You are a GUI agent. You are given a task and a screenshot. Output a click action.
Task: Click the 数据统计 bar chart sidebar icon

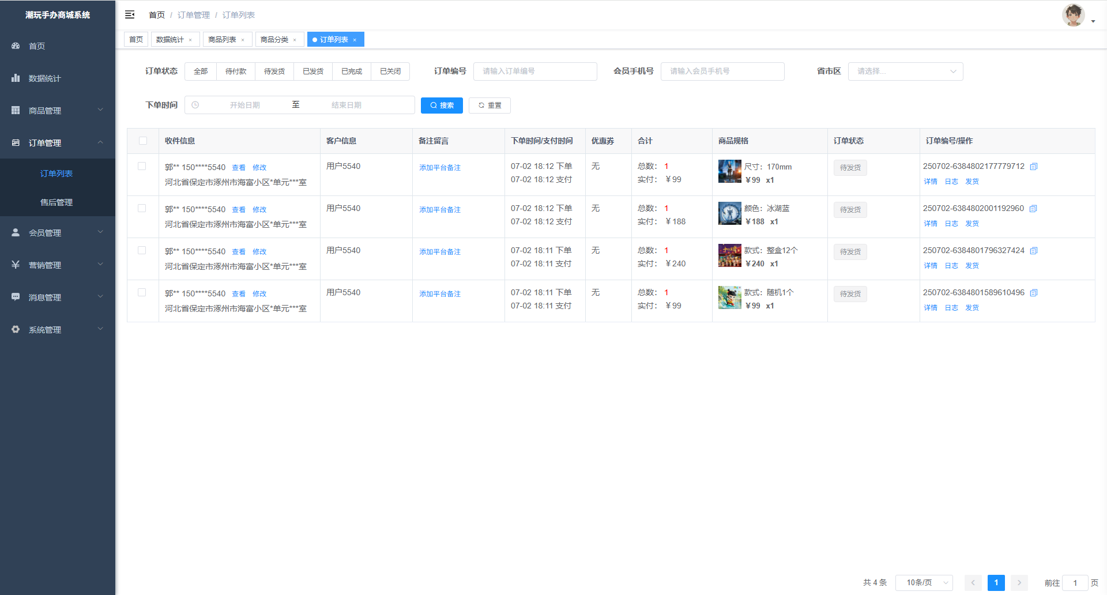[16, 78]
